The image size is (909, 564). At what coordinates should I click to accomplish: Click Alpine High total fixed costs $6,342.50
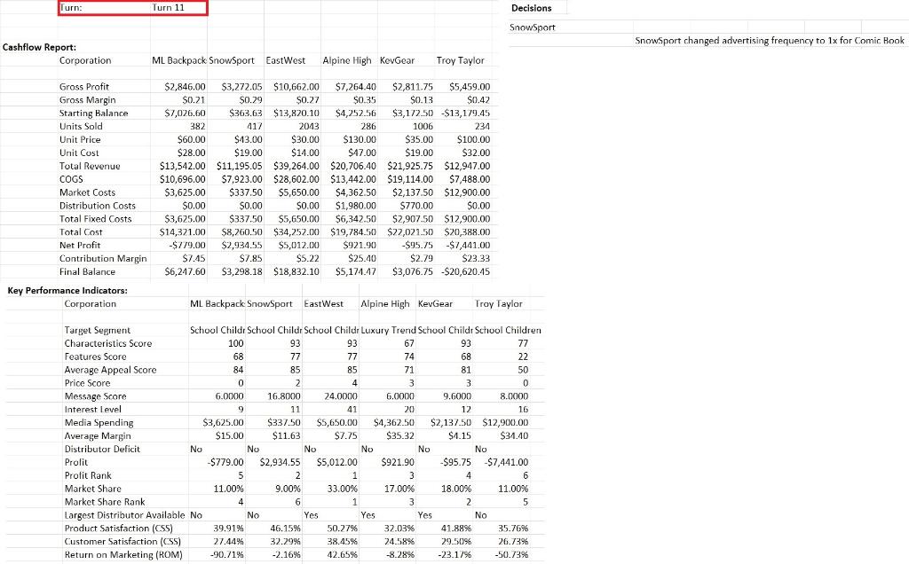coord(355,219)
